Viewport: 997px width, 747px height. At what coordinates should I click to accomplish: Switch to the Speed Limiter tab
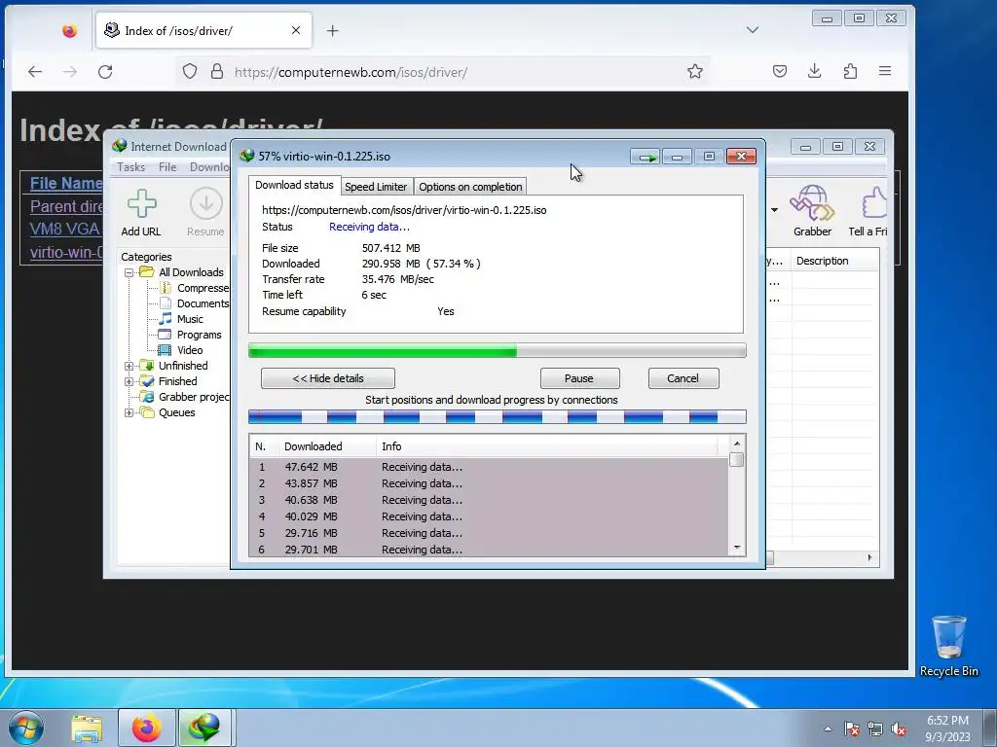(376, 187)
